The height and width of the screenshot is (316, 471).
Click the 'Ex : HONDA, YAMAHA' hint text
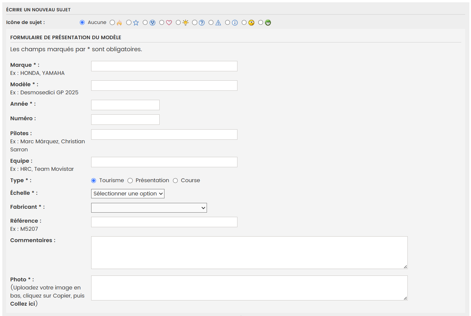click(37, 73)
